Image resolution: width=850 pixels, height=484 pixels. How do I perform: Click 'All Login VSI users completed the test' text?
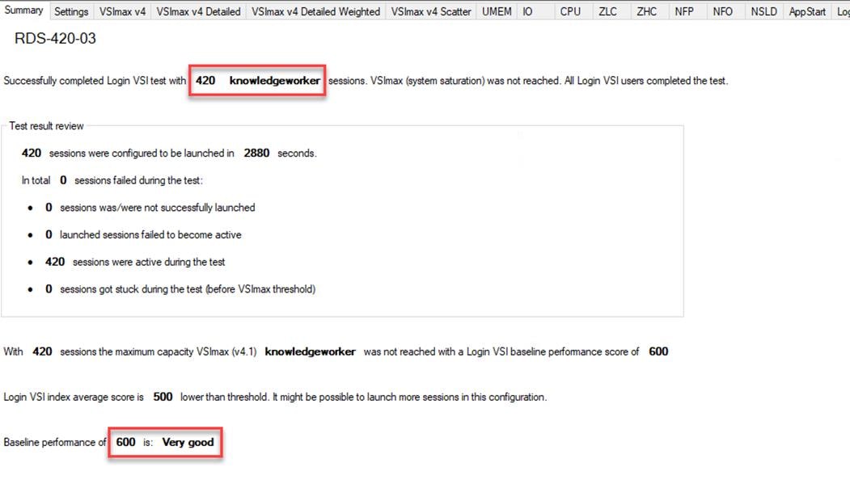pos(646,81)
